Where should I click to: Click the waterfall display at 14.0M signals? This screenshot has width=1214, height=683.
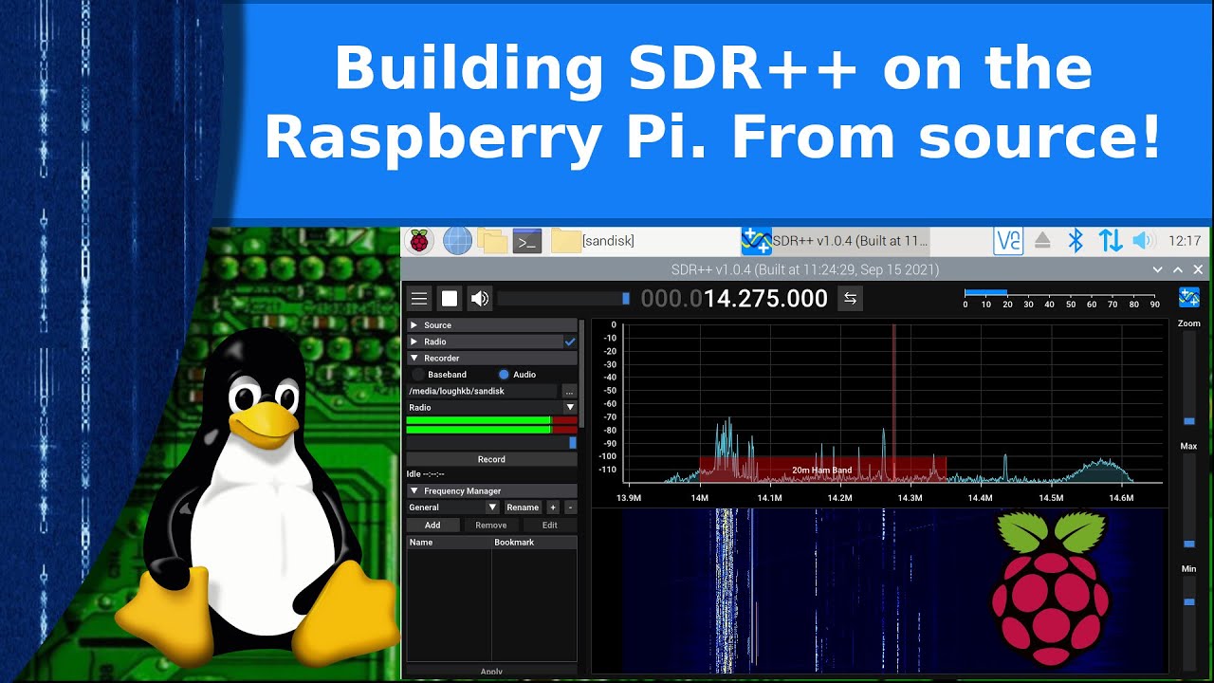[x=727, y=590]
